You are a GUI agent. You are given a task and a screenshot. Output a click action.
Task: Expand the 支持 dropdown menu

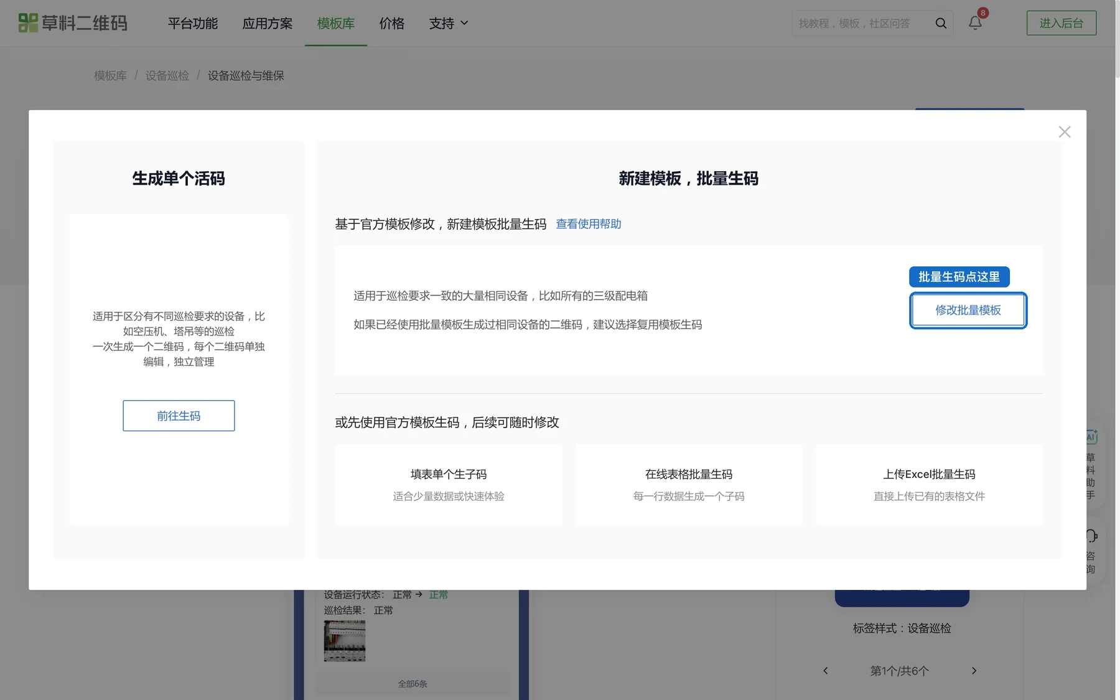click(x=449, y=23)
